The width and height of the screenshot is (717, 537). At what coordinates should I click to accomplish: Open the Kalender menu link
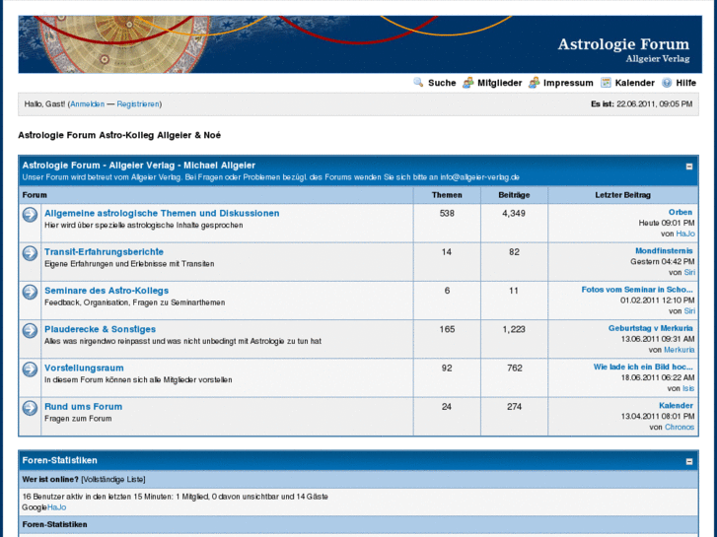[x=635, y=83]
